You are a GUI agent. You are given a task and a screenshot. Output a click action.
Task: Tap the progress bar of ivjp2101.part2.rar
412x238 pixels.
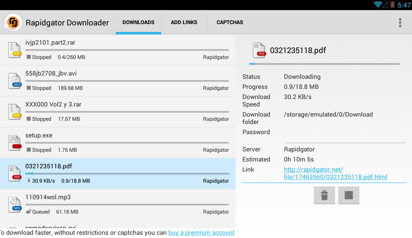pyautogui.click(x=127, y=50)
